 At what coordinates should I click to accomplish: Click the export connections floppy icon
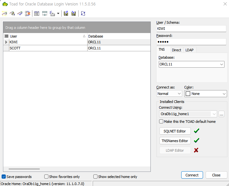coord(66,13)
